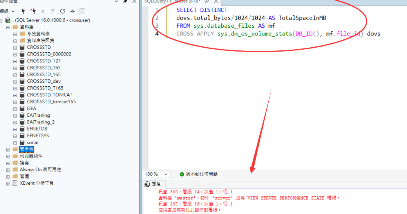Click the Always On 高可用性 folder
The height and width of the screenshot is (214, 407).
pyautogui.click(x=40, y=169)
